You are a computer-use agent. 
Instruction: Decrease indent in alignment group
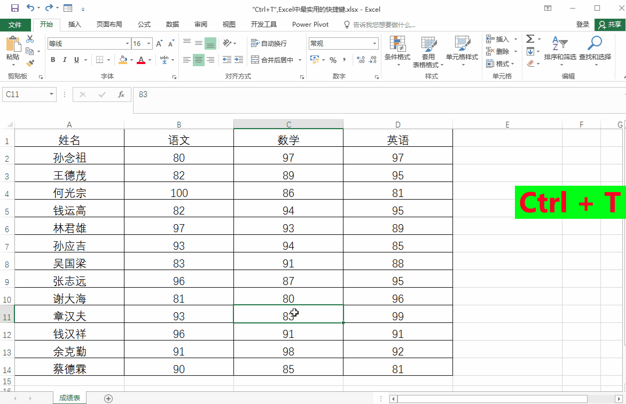pyautogui.click(x=227, y=60)
